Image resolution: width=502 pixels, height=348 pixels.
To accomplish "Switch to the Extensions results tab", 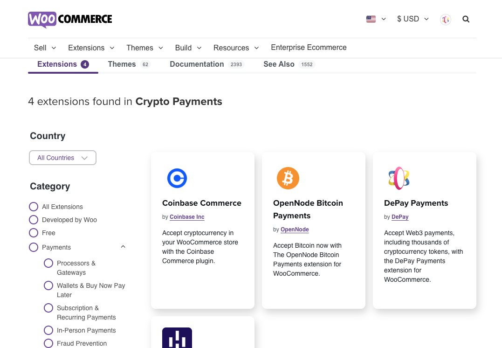I will point(63,64).
